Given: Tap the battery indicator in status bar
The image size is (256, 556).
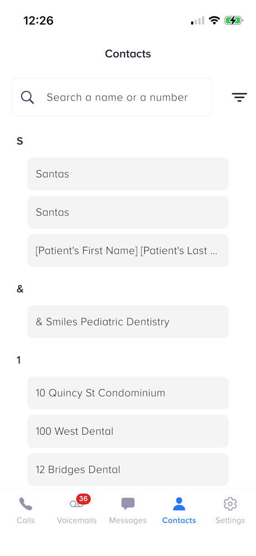Looking at the screenshot, I should point(233,21).
